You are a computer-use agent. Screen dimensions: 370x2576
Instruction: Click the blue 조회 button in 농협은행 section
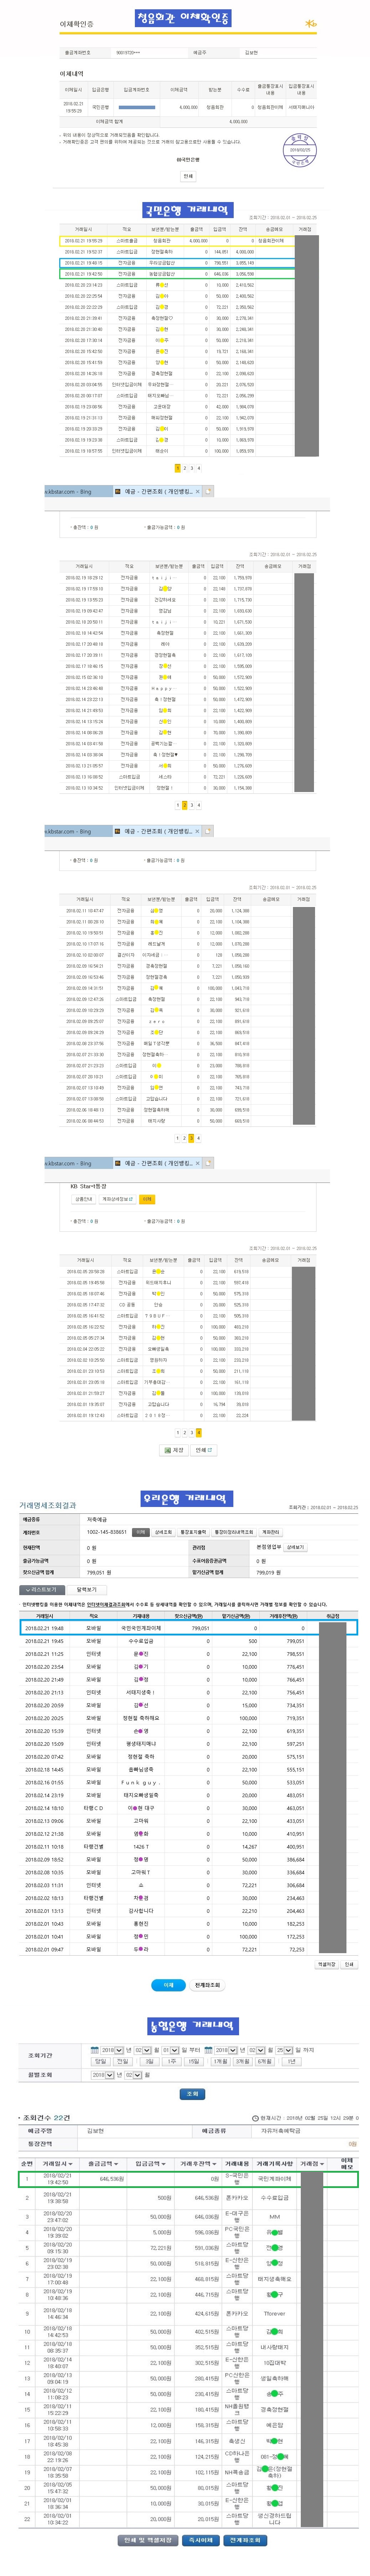(x=192, y=2094)
